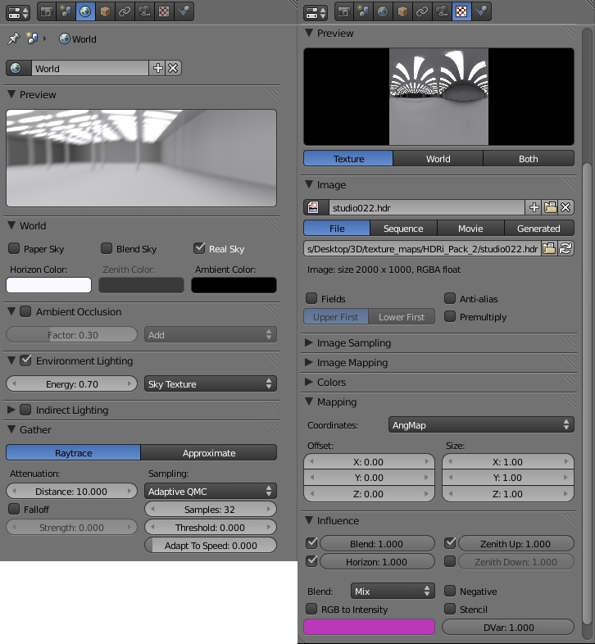The height and width of the screenshot is (644, 595).
Task: Select World properties tab in left panel
Action: tap(85, 11)
